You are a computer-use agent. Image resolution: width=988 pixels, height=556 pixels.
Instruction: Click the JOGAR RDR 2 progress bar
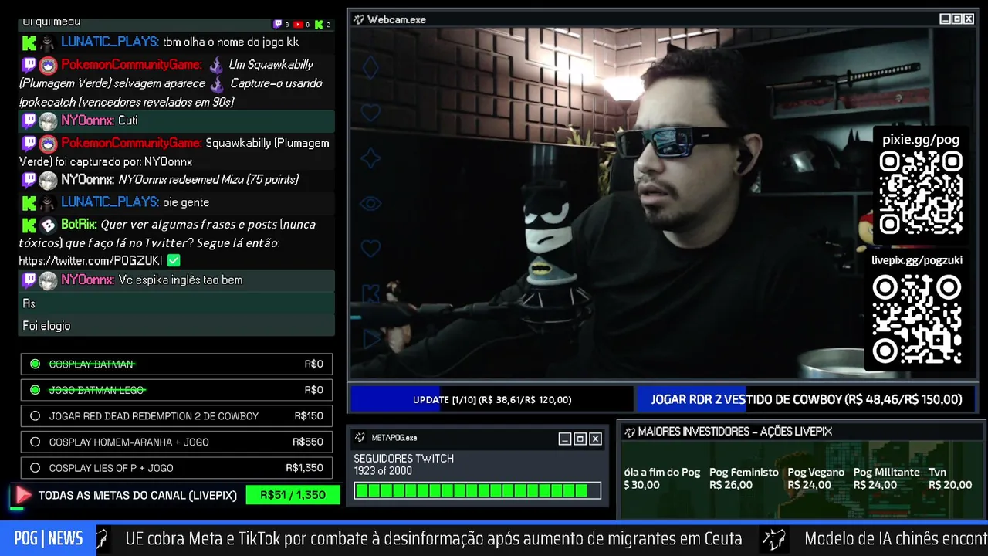point(807,400)
